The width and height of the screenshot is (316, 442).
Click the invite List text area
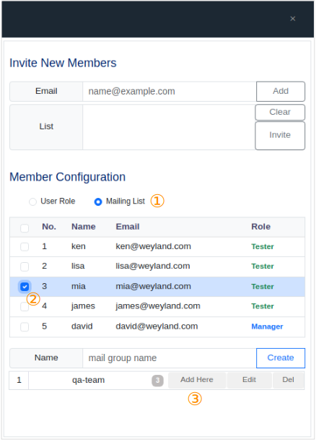(169, 127)
